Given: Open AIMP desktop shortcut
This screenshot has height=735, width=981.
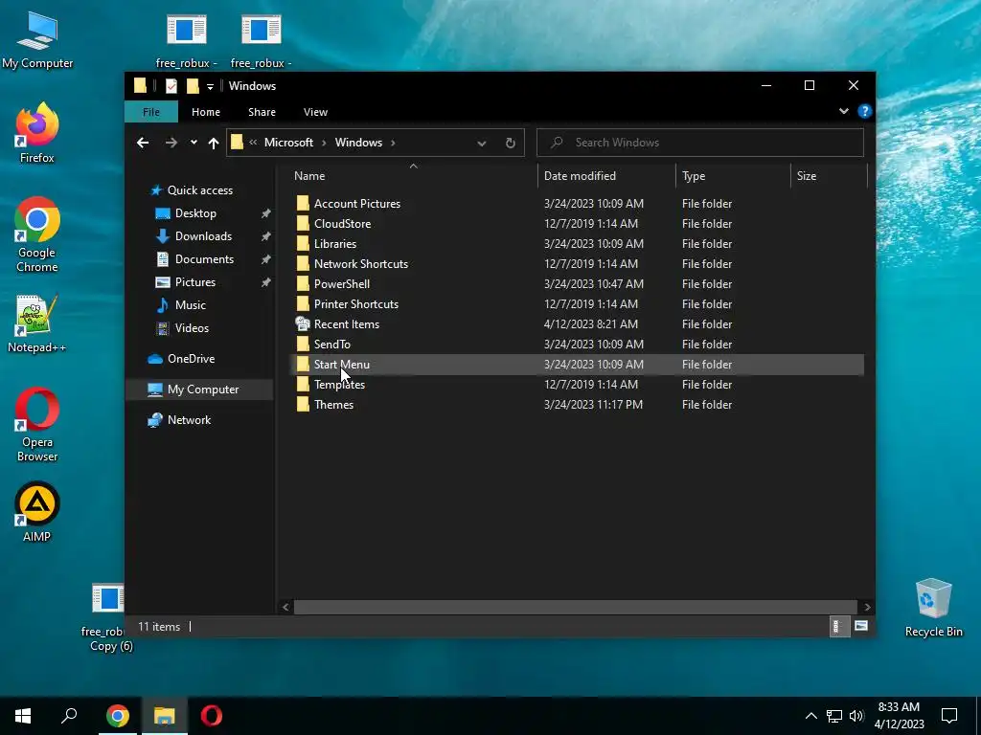Looking at the screenshot, I should (x=37, y=511).
